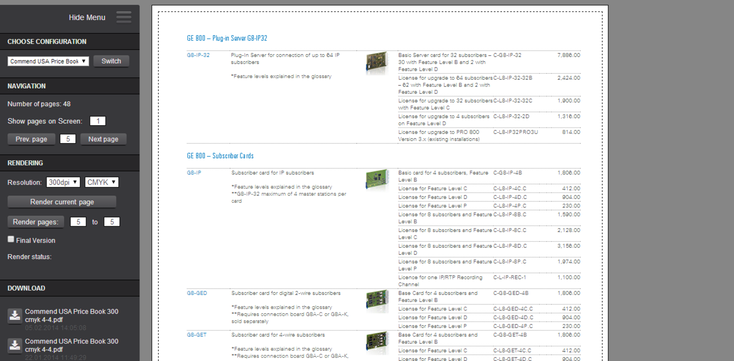734x361 pixels.
Task: Click article code C-L8-IP-4D.C
Action: pyautogui.click(x=510, y=197)
